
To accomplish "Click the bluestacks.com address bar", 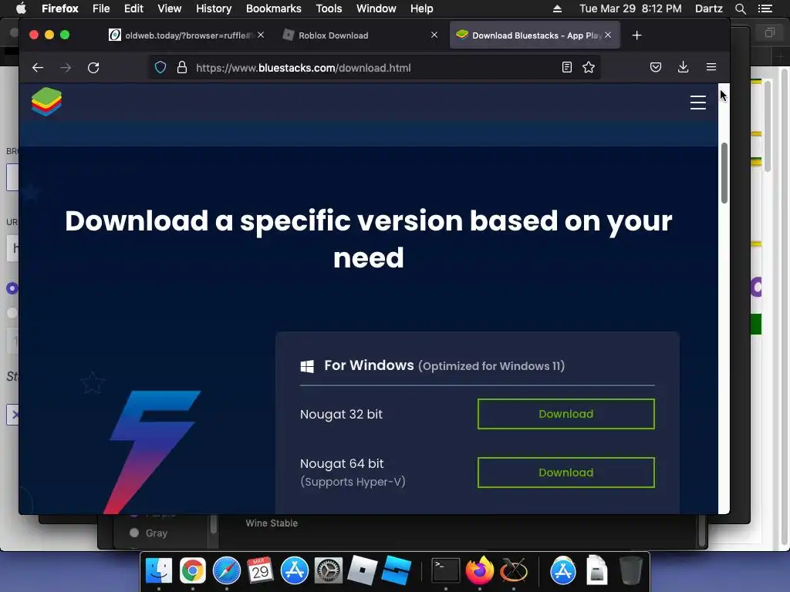I will [x=373, y=68].
